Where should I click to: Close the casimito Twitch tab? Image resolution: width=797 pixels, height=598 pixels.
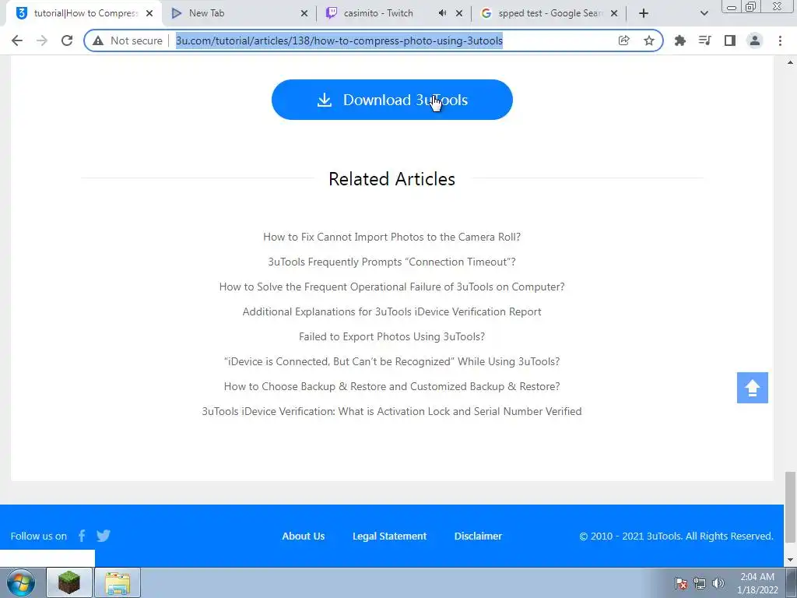tap(459, 13)
